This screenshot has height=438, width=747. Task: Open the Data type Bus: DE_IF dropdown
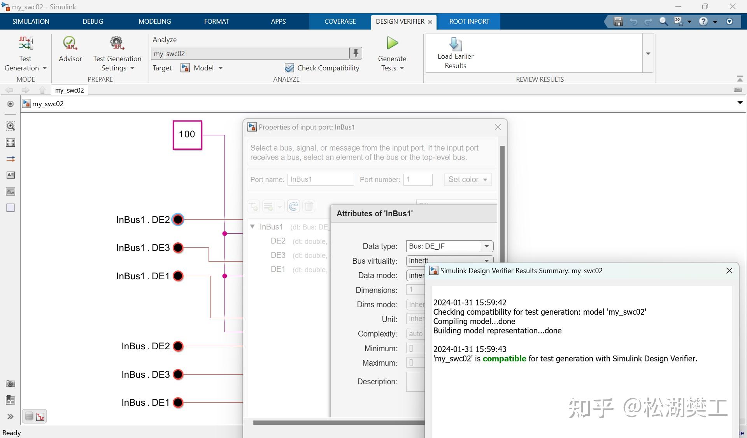(x=486, y=246)
